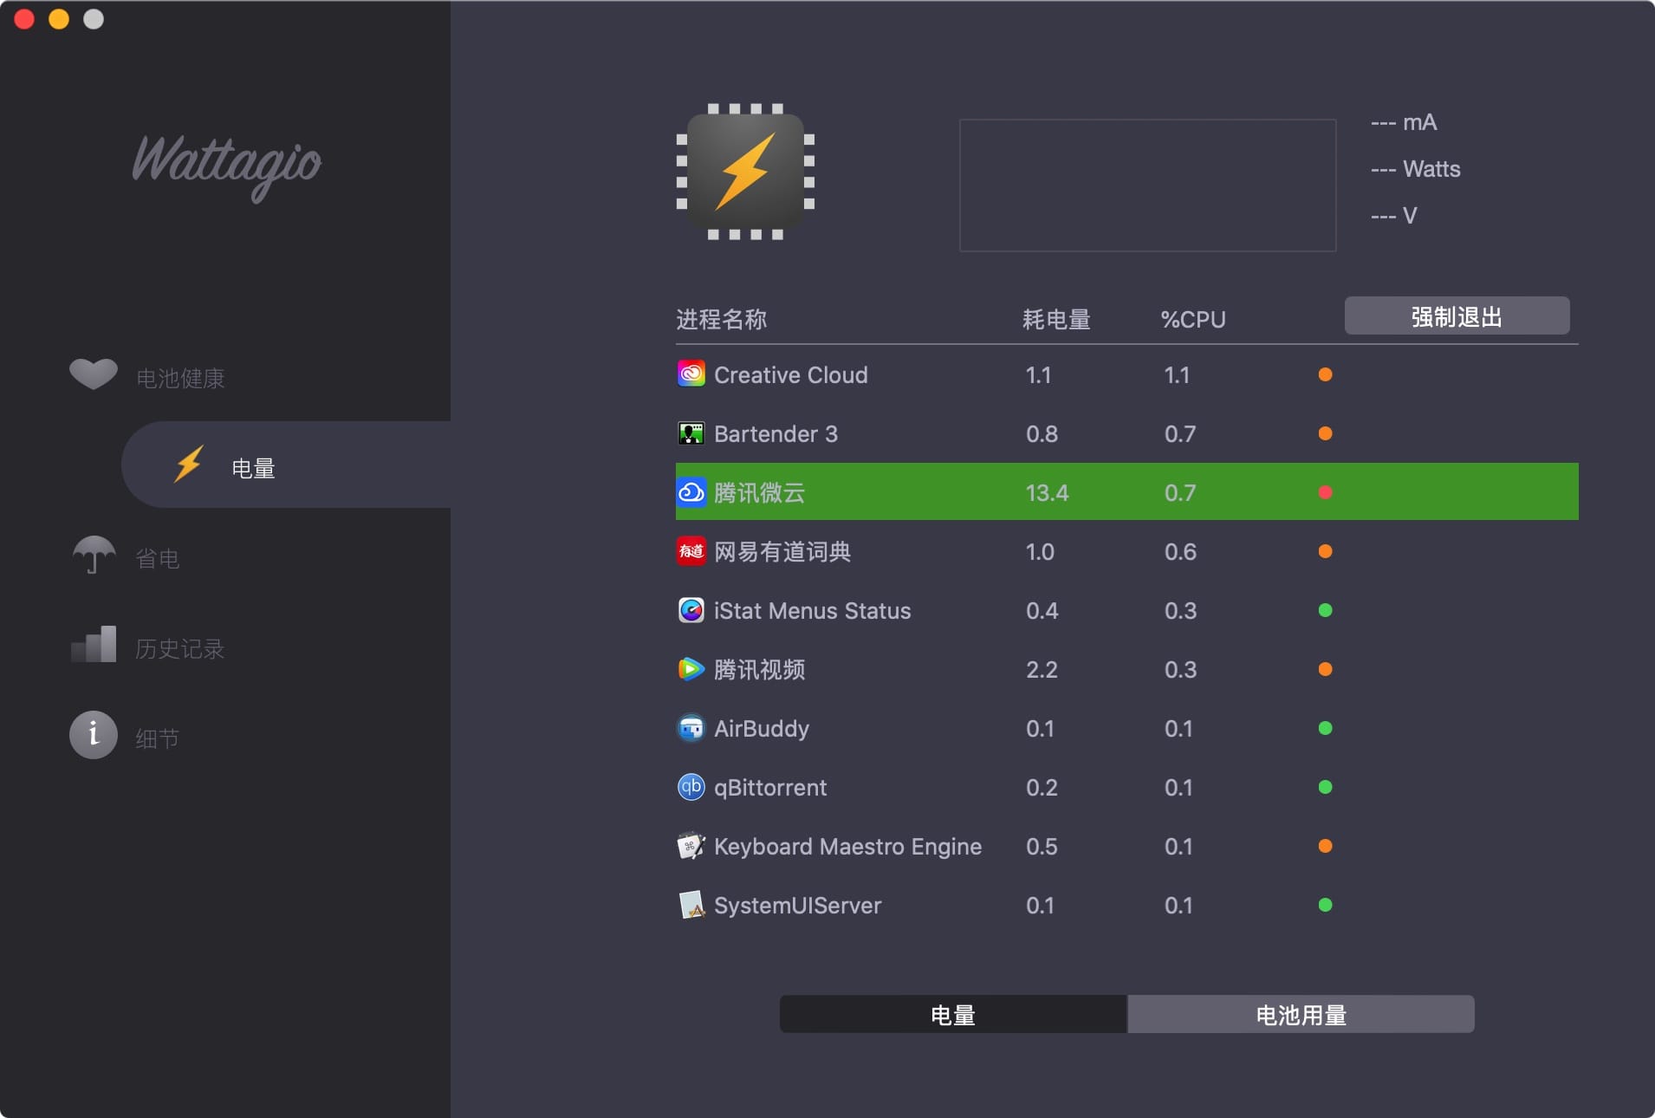
Task: Click the 进程名称 column header
Action: pos(721,320)
